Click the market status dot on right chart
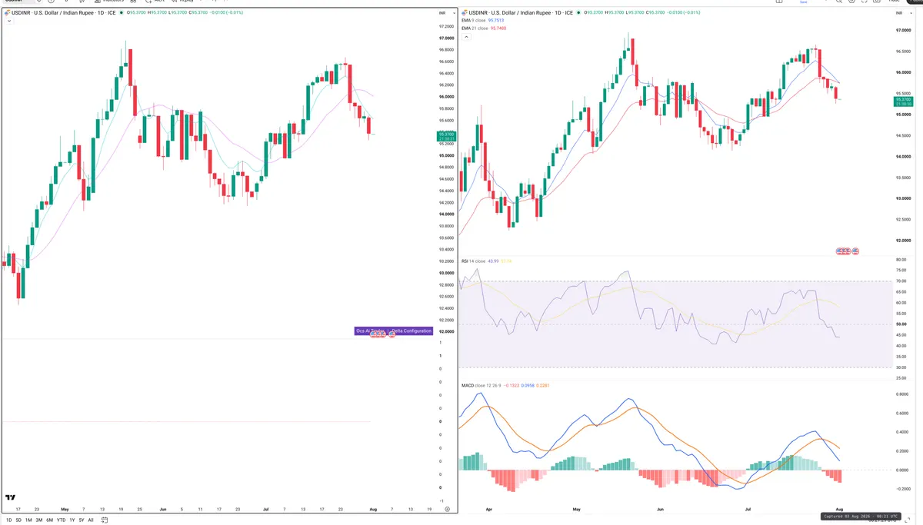 pos(578,12)
